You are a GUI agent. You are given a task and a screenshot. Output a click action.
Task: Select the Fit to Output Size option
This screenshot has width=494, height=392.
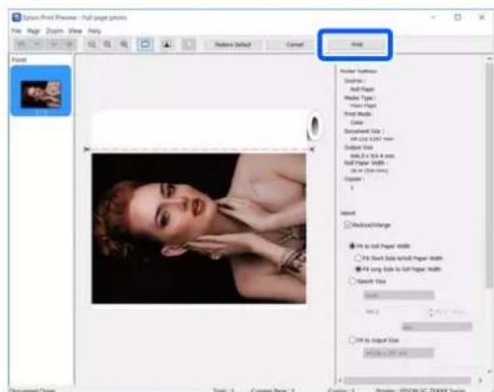tap(352, 340)
